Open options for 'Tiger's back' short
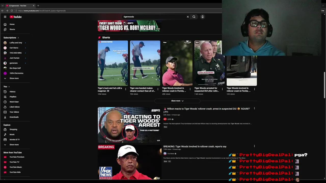The height and width of the screenshot is (183, 326). 126,89
